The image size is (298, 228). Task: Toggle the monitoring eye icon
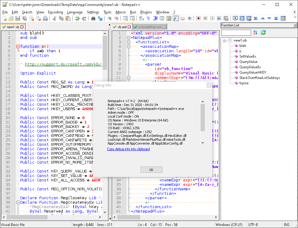tap(189, 18)
